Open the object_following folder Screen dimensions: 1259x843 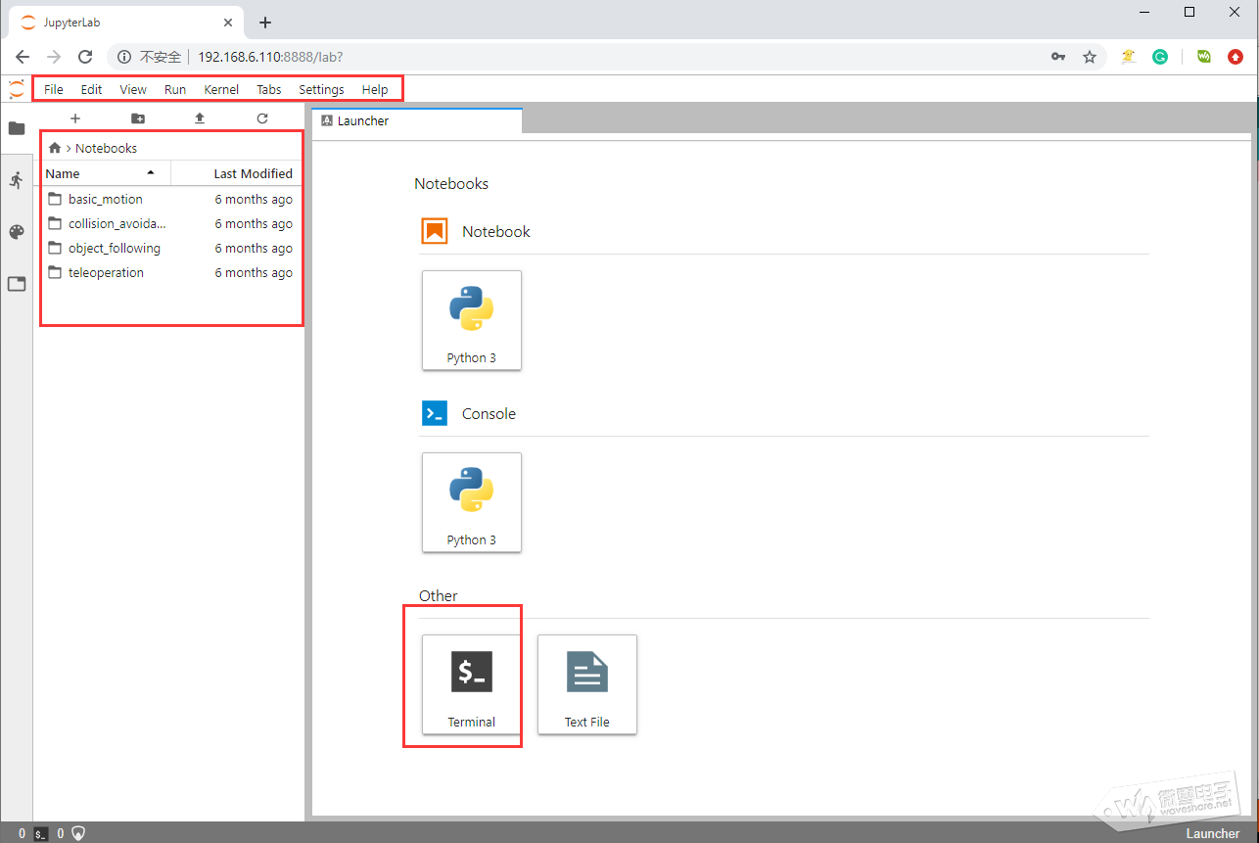click(114, 249)
